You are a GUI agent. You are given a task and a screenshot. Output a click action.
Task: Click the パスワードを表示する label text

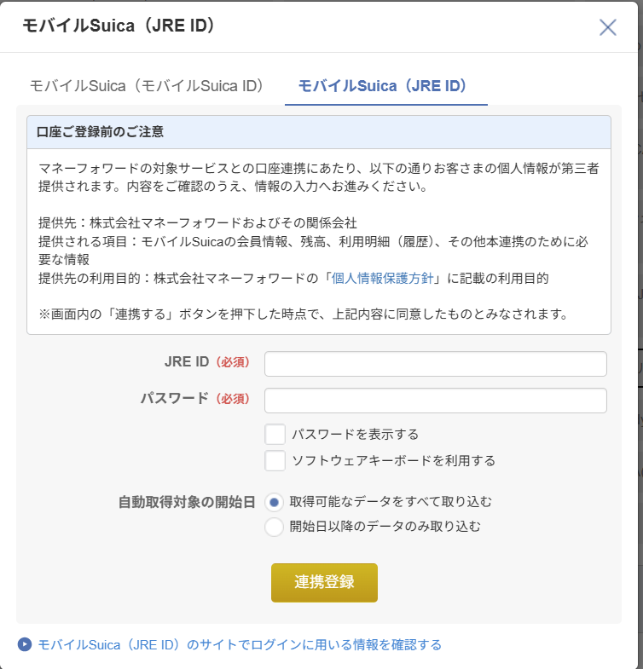[356, 435]
